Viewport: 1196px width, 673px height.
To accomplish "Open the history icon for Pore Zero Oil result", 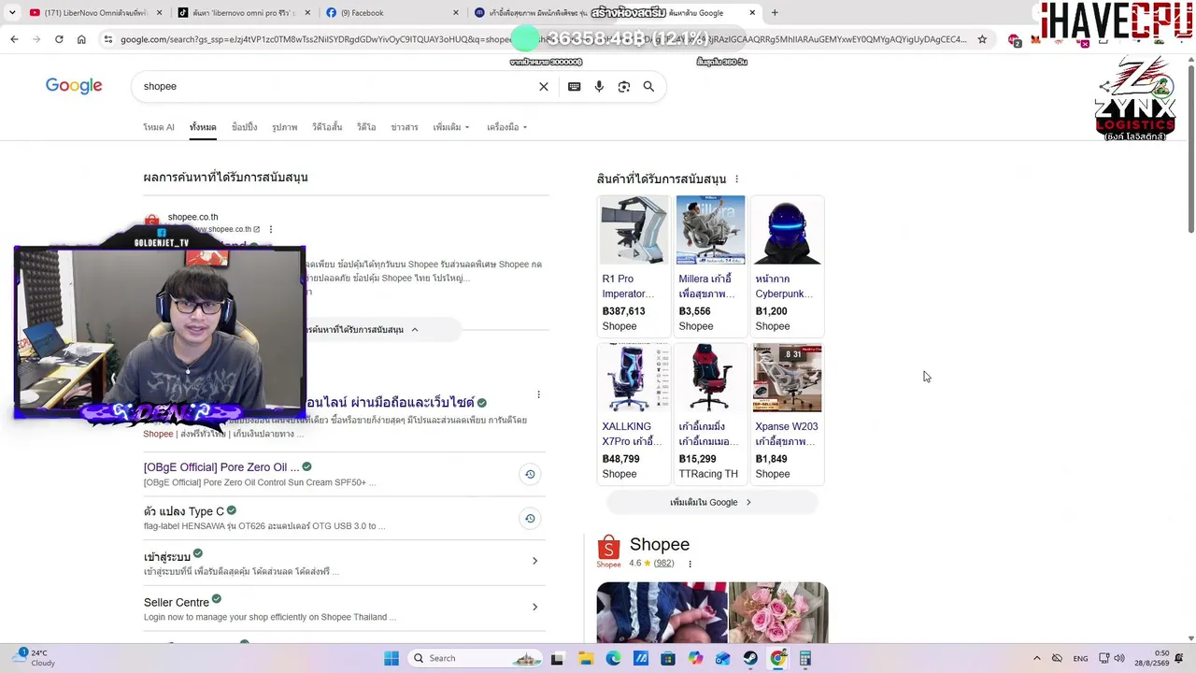I will coord(530,474).
